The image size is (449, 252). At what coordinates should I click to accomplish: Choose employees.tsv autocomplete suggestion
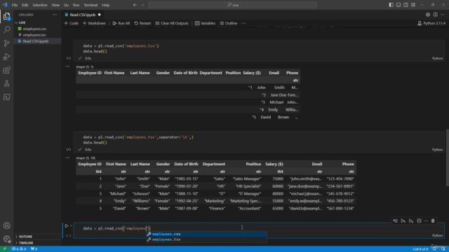[206, 239]
